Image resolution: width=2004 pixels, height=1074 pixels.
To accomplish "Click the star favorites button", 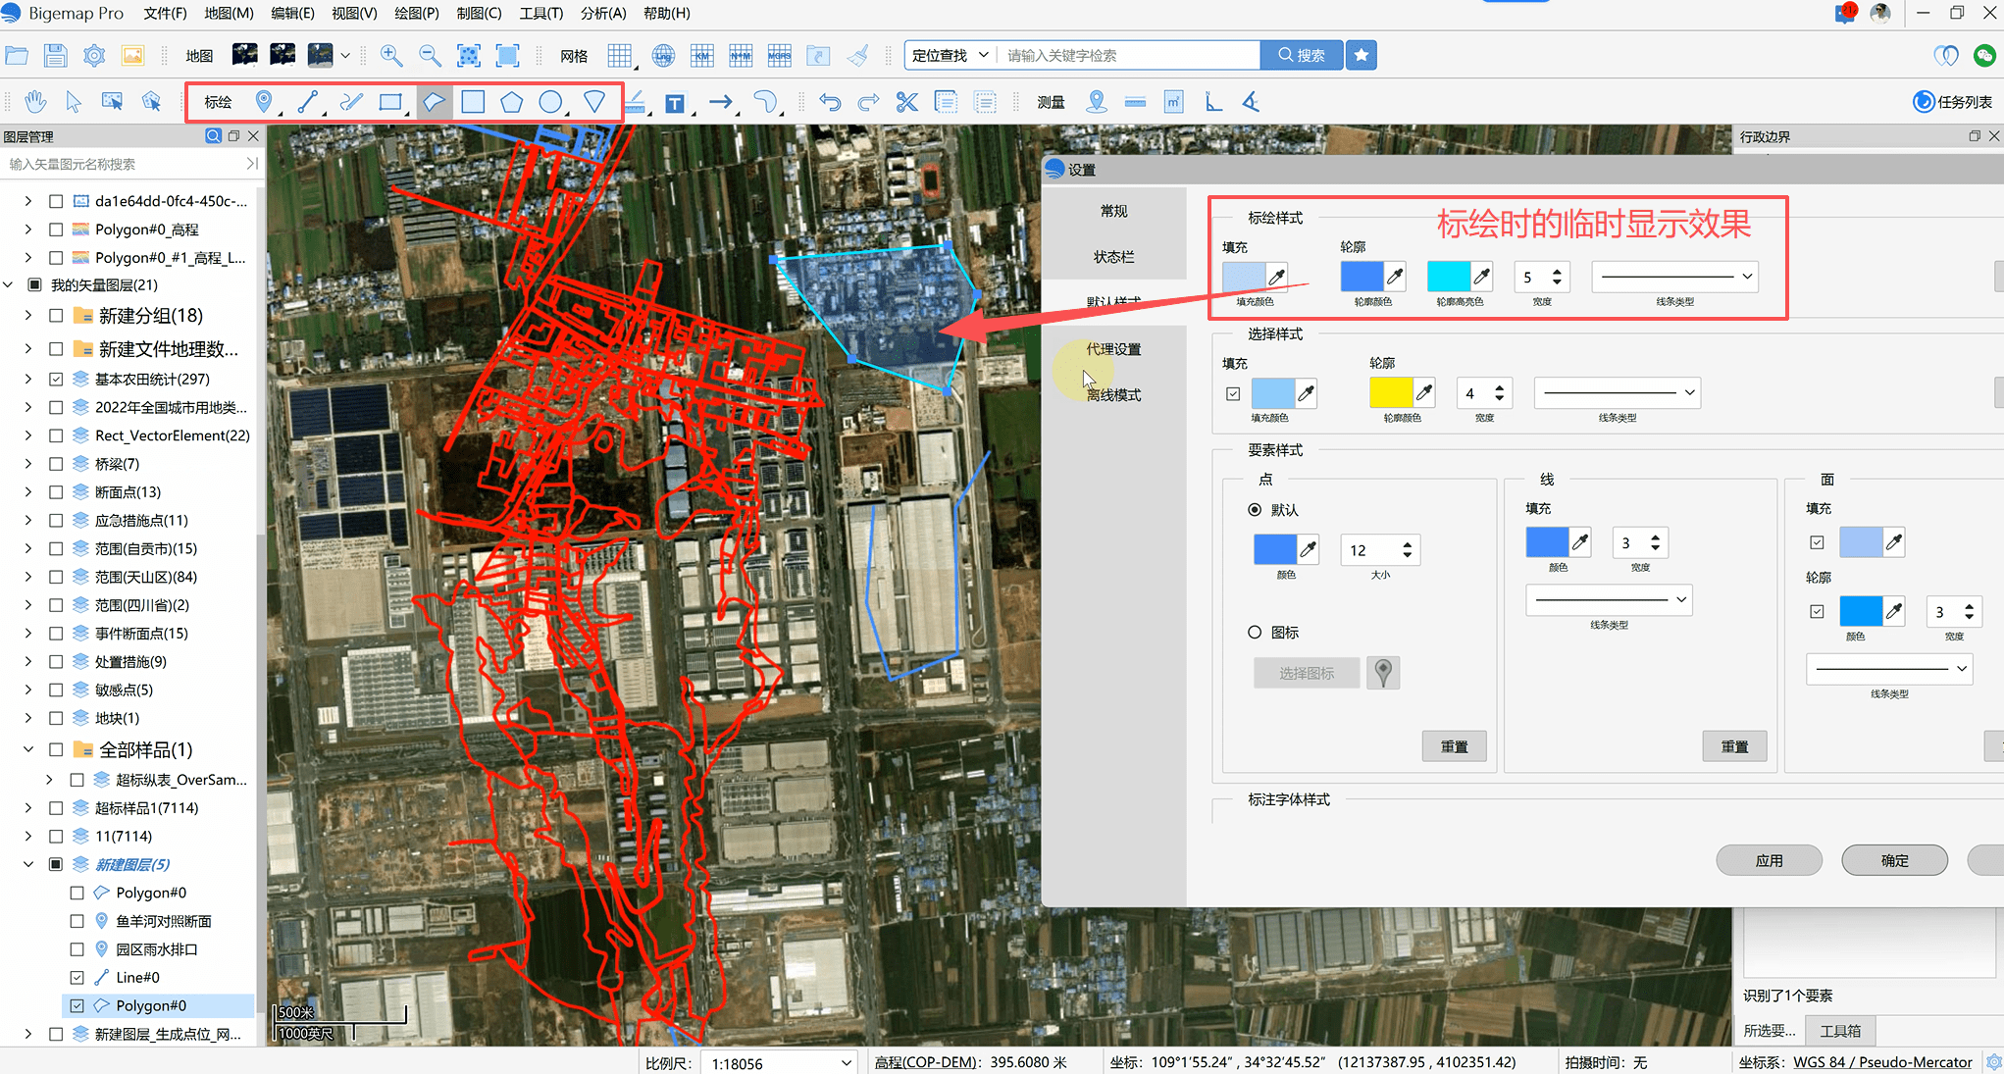I will click(1362, 55).
